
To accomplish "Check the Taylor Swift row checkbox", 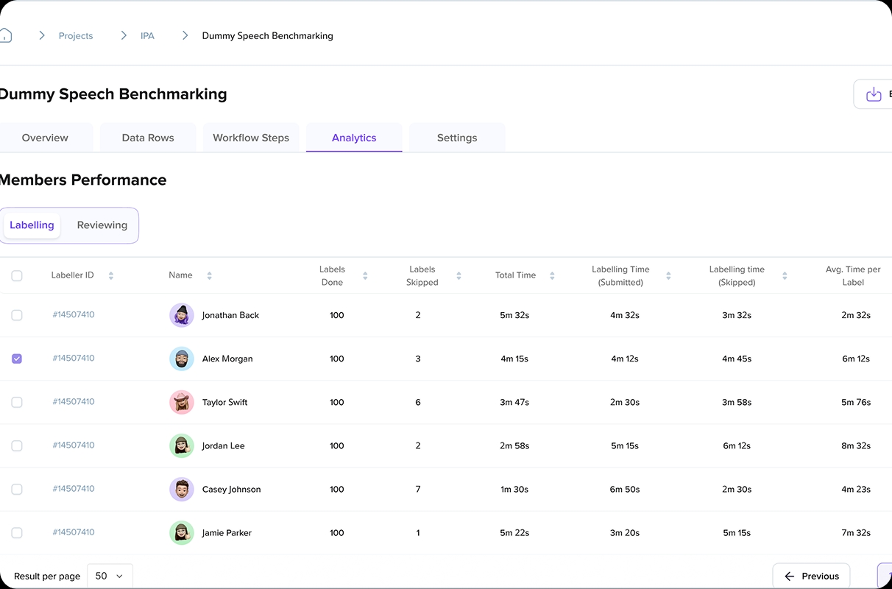I will pyautogui.click(x=17, y=402).
